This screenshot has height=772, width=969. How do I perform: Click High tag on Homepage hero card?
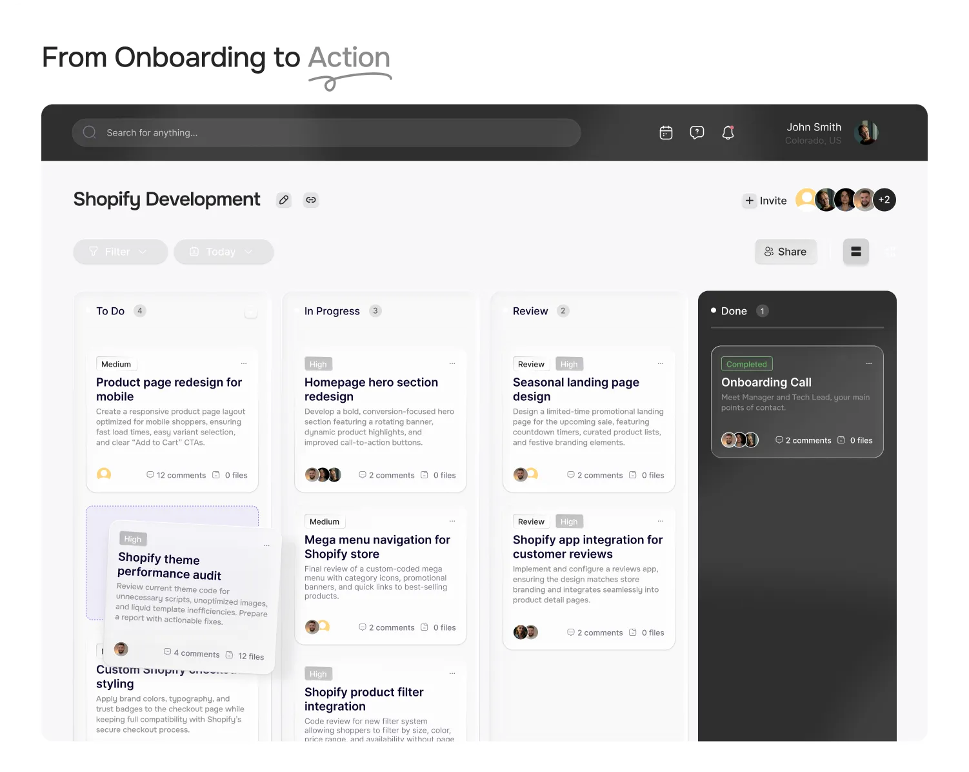318,364
